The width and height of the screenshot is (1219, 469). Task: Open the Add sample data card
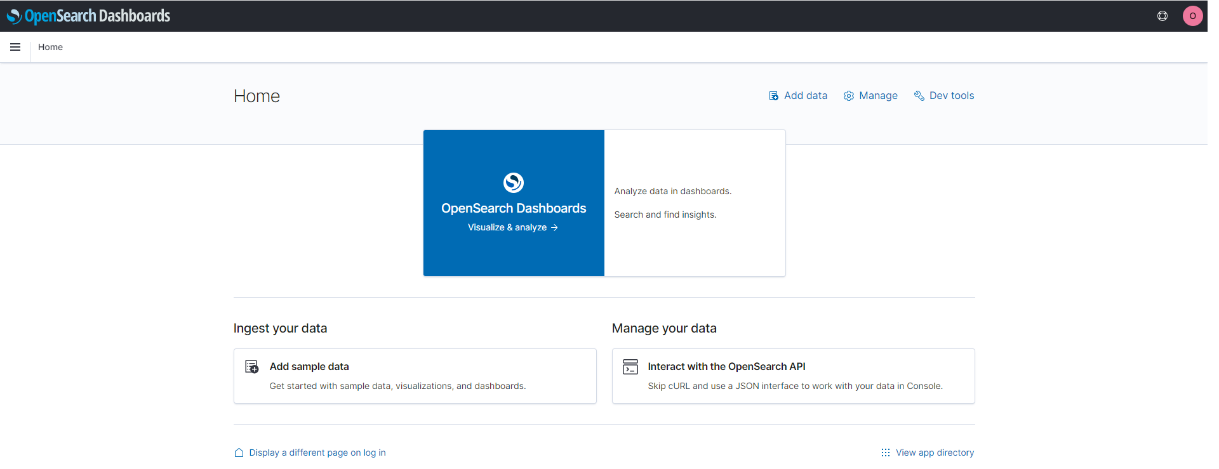(415, 376)
